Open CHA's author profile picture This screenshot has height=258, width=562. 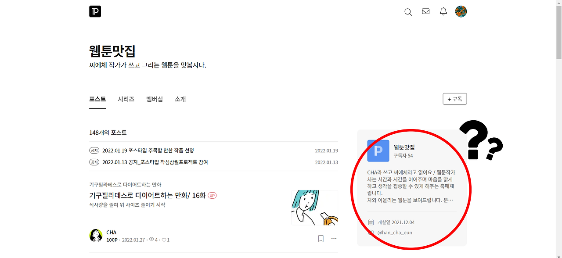(96, 235)
